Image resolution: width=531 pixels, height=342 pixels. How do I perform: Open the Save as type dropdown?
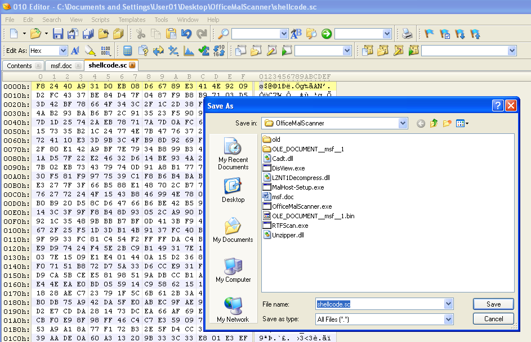tap(448, 319)
